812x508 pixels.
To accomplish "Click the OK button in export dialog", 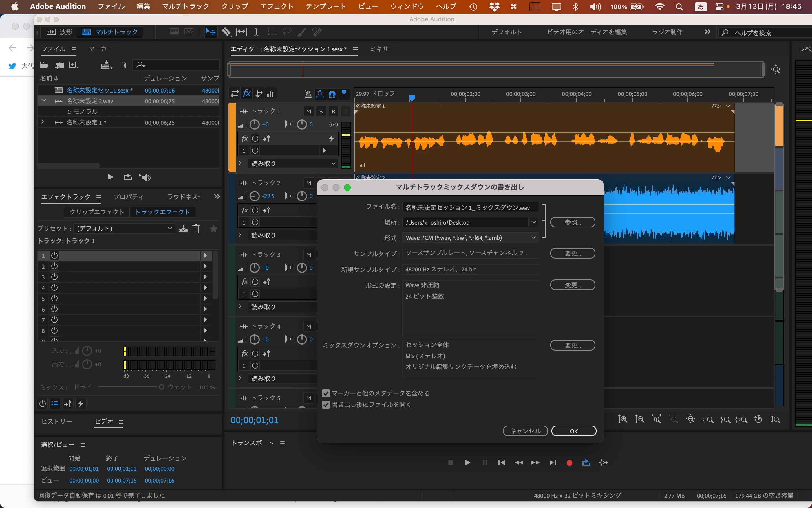I will [x=573, y=431].
